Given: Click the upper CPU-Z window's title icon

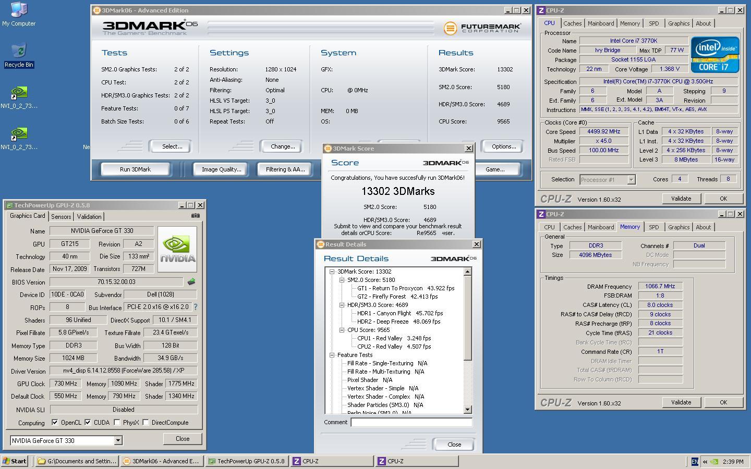Looking at the screenshot, I should click(541, 10).
